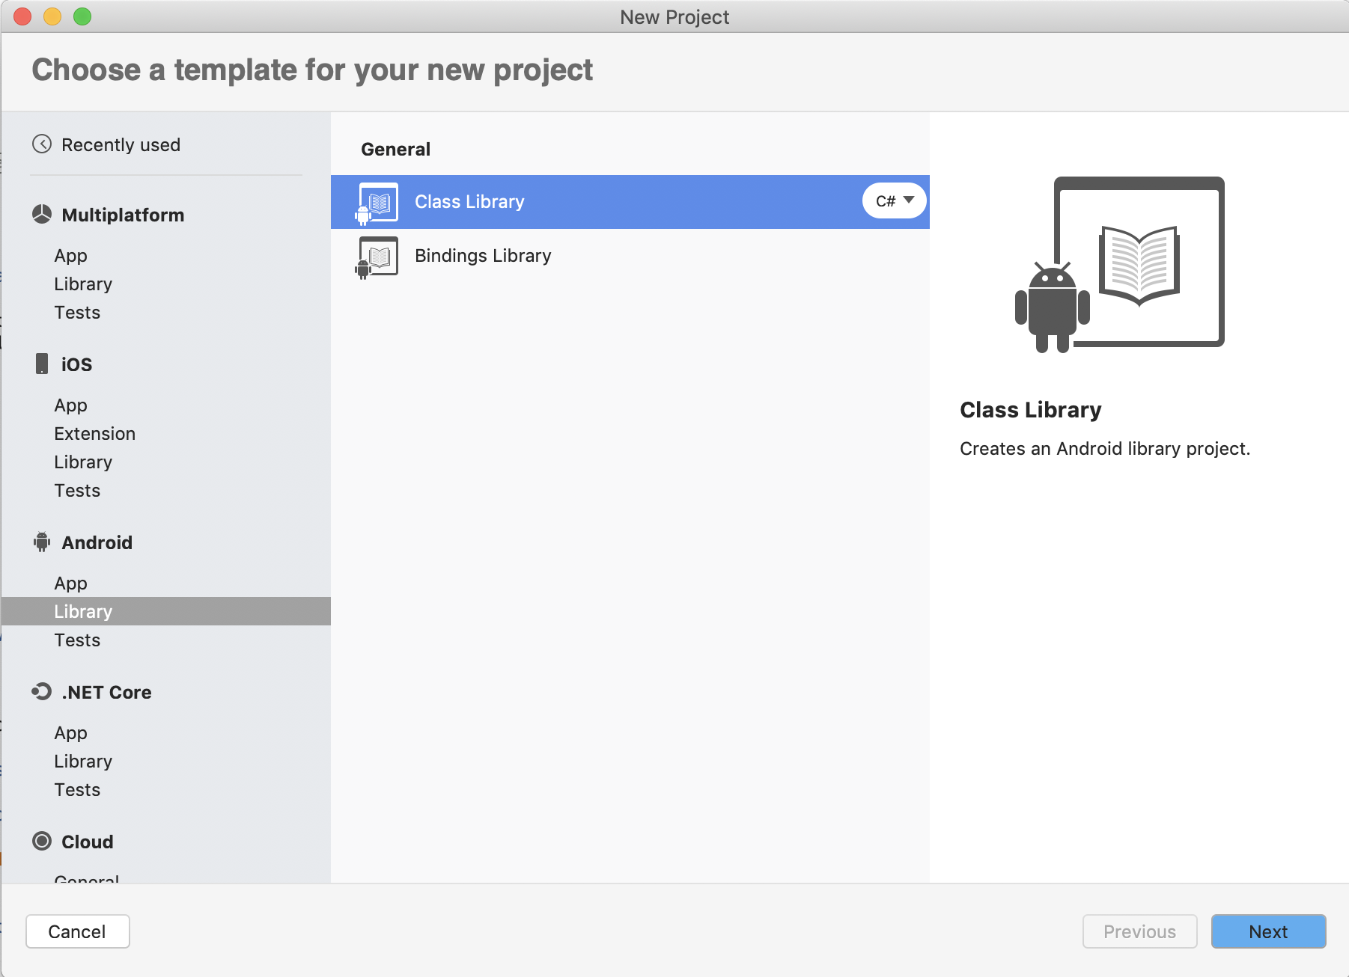Viewport: 1349px width, 977px height.
Task: Select App under Android
Action: coord(70,584)
